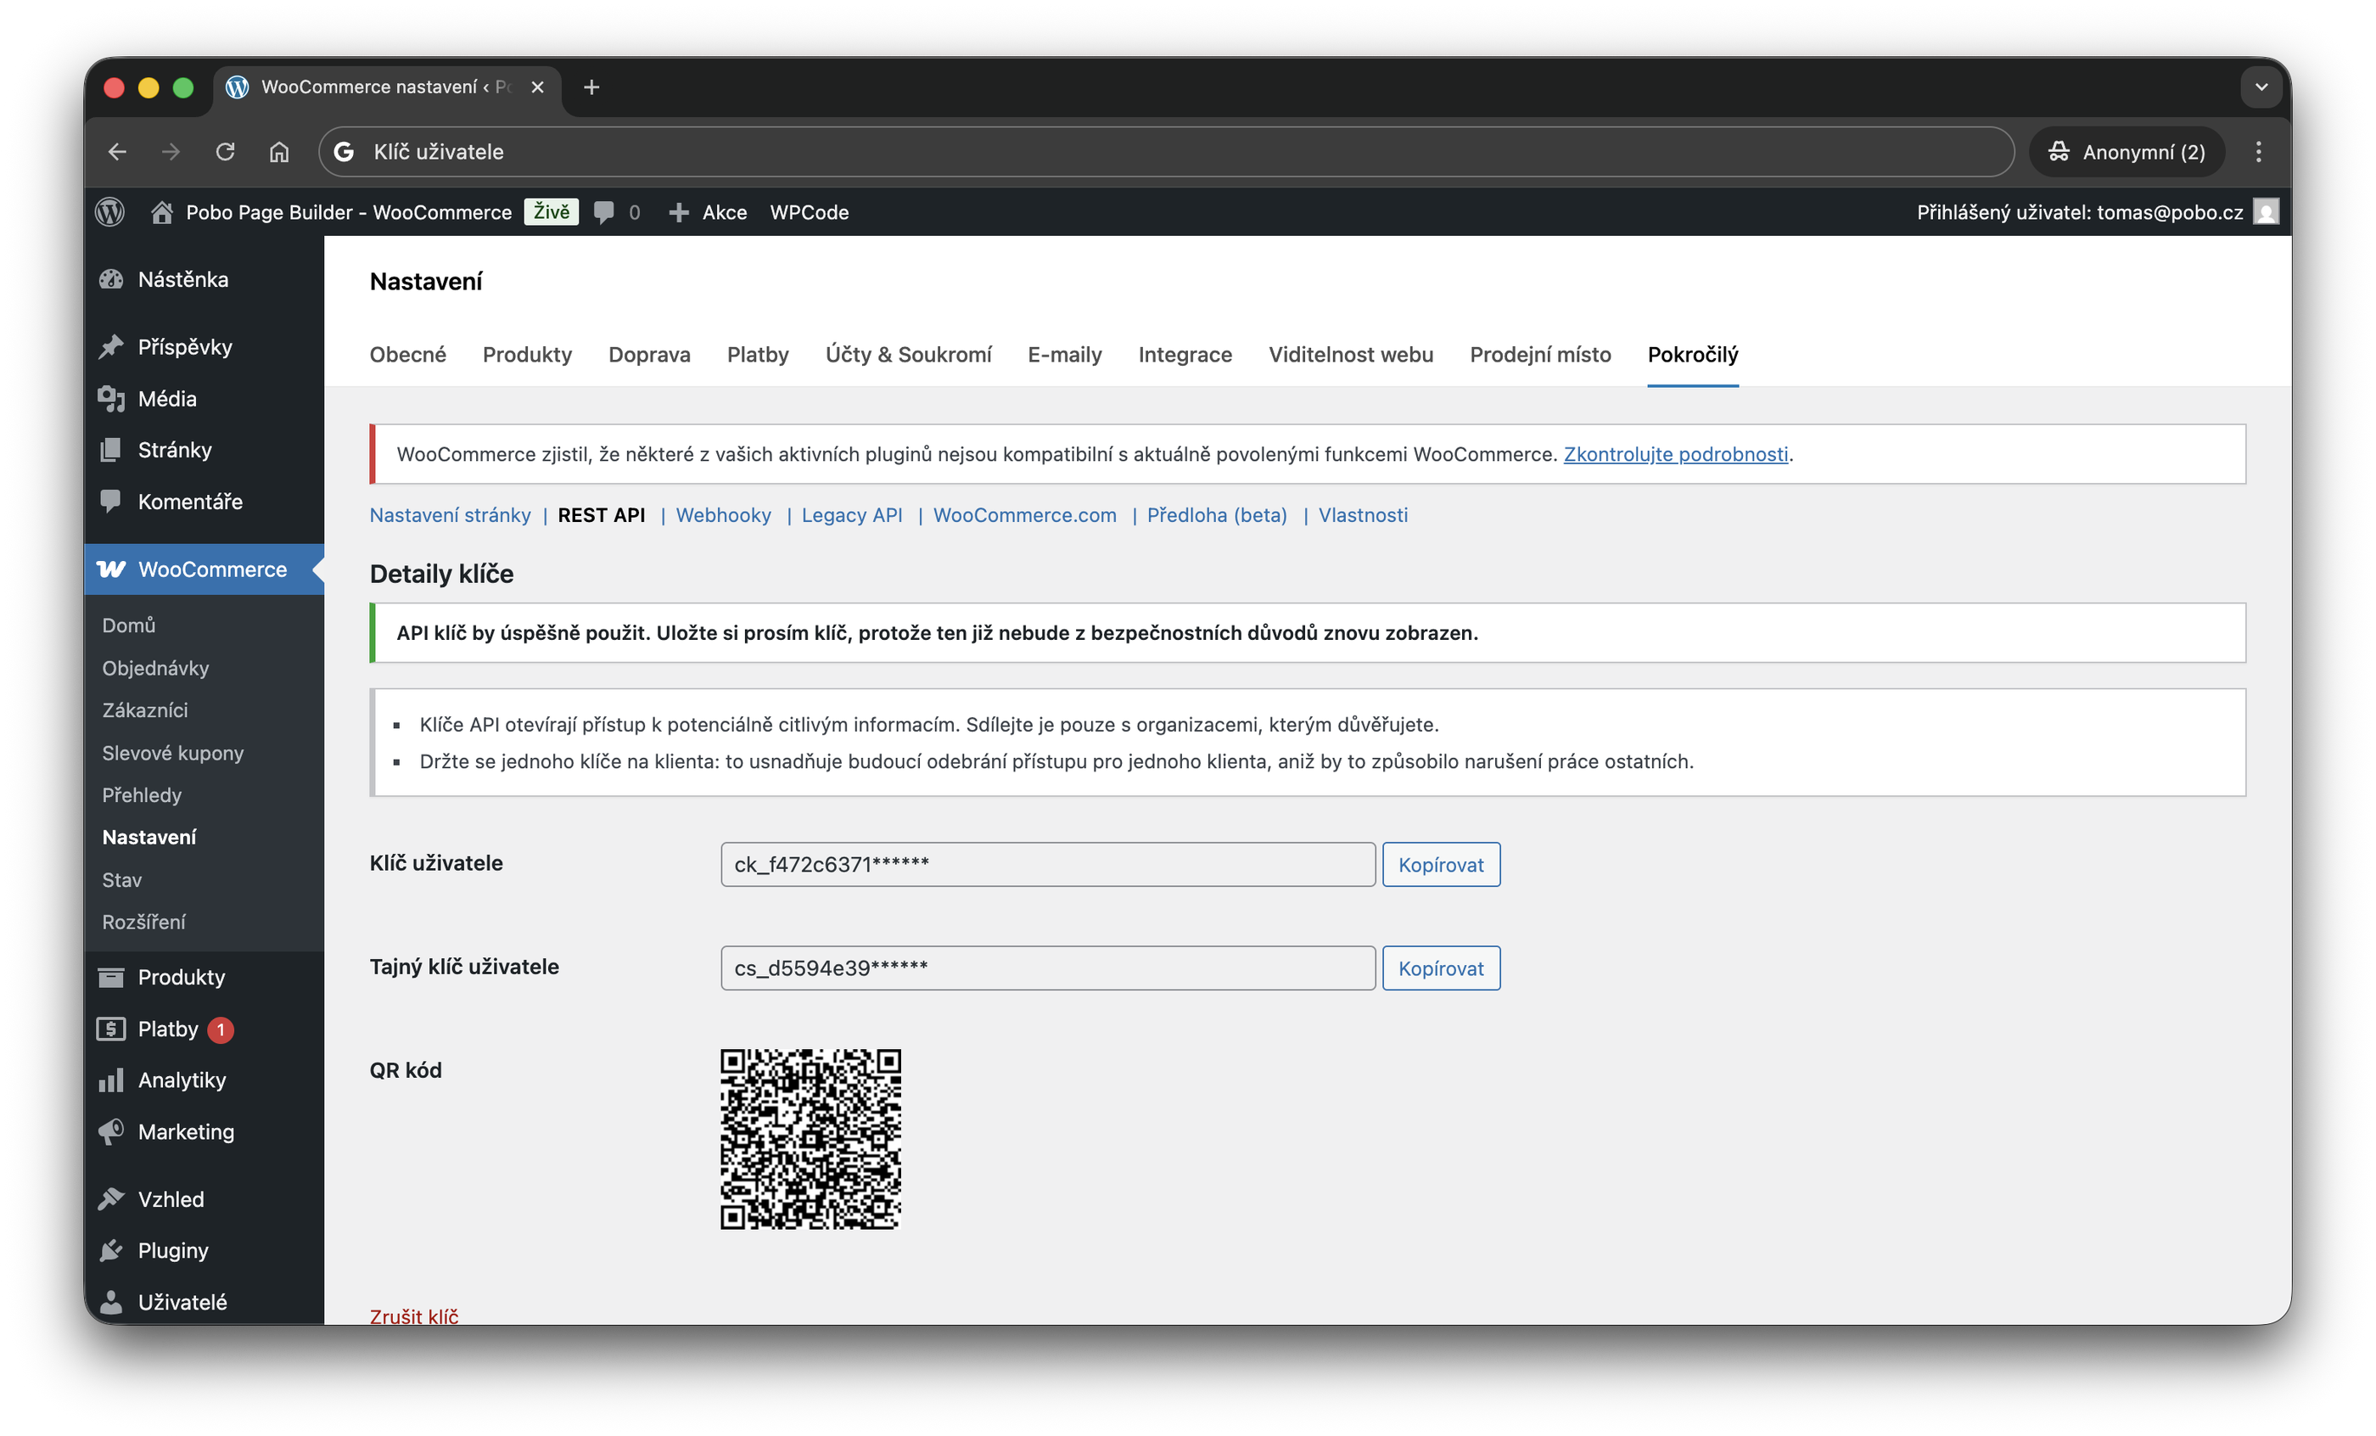Expand the tab search chevron dropdown
2376x1436 pixels.
2261,87
